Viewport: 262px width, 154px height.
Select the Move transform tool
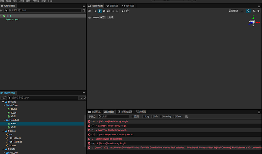tap(99, 11)
